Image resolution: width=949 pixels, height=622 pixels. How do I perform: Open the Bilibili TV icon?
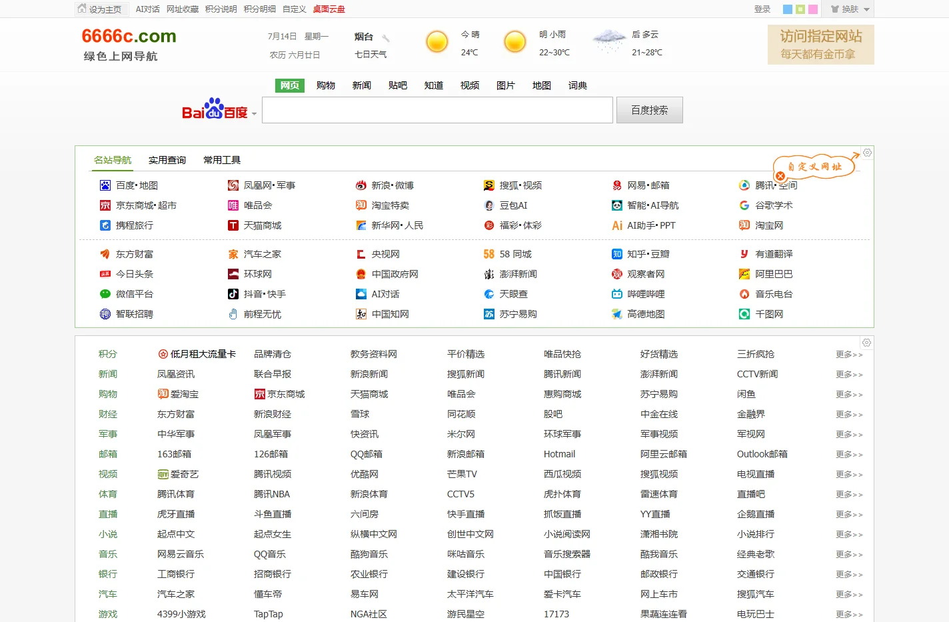pyautogui.click(x=616, y=294)
